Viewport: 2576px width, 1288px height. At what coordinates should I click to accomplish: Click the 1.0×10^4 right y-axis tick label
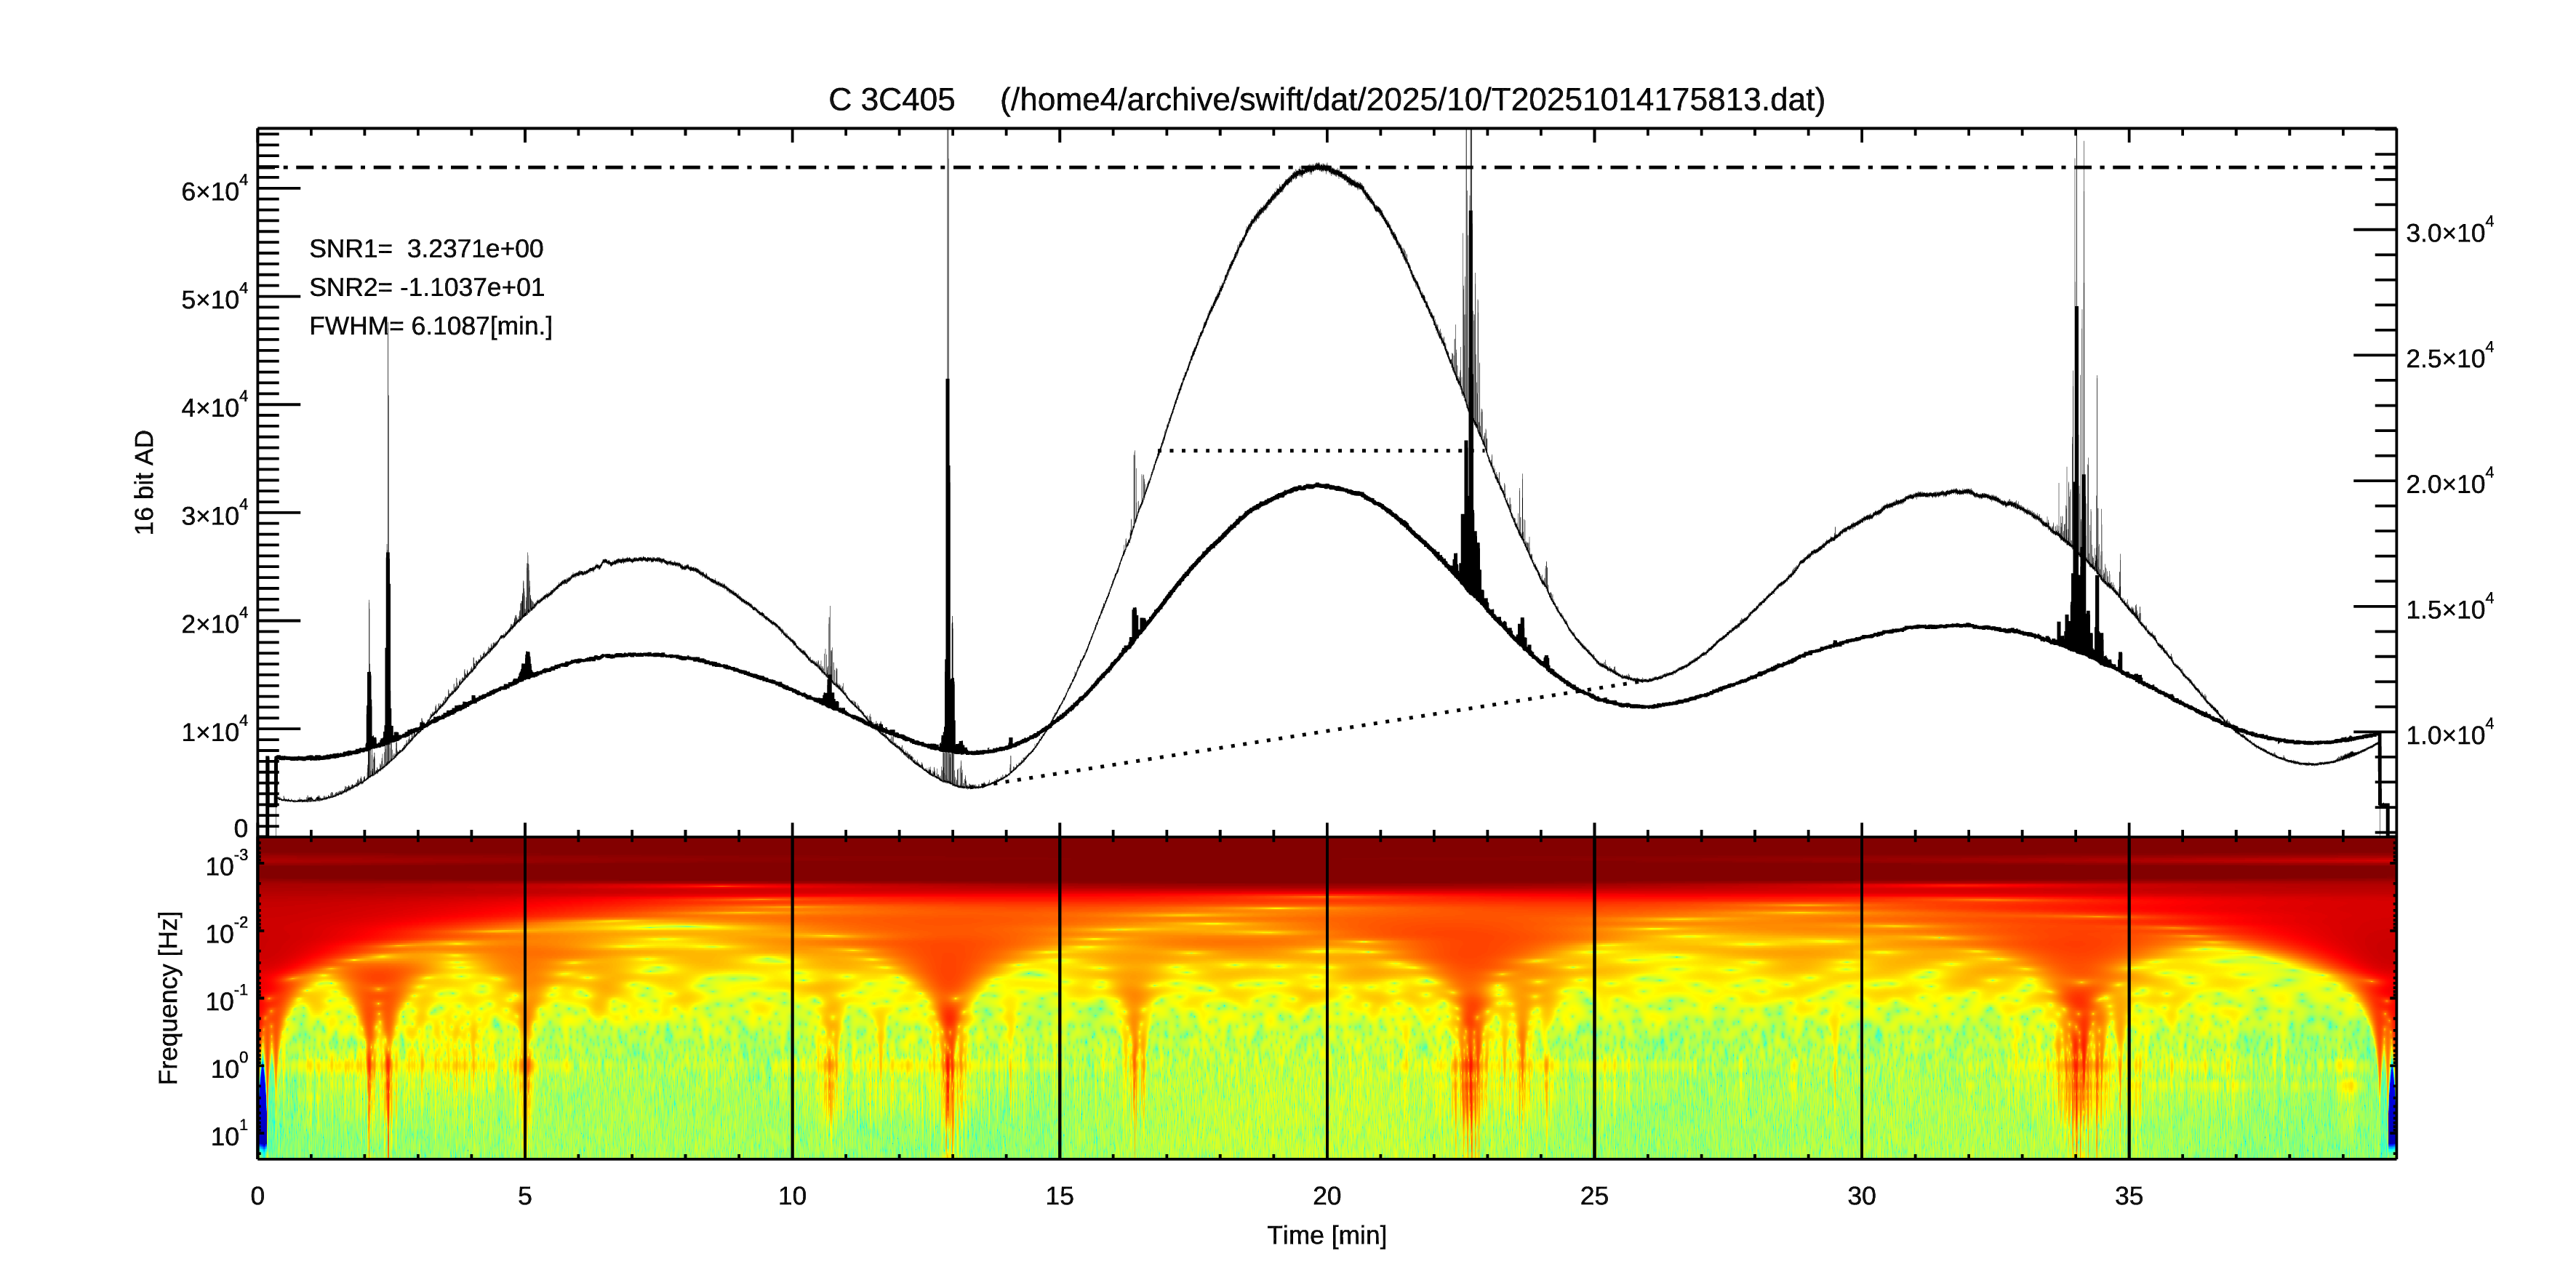[2449, 734]
